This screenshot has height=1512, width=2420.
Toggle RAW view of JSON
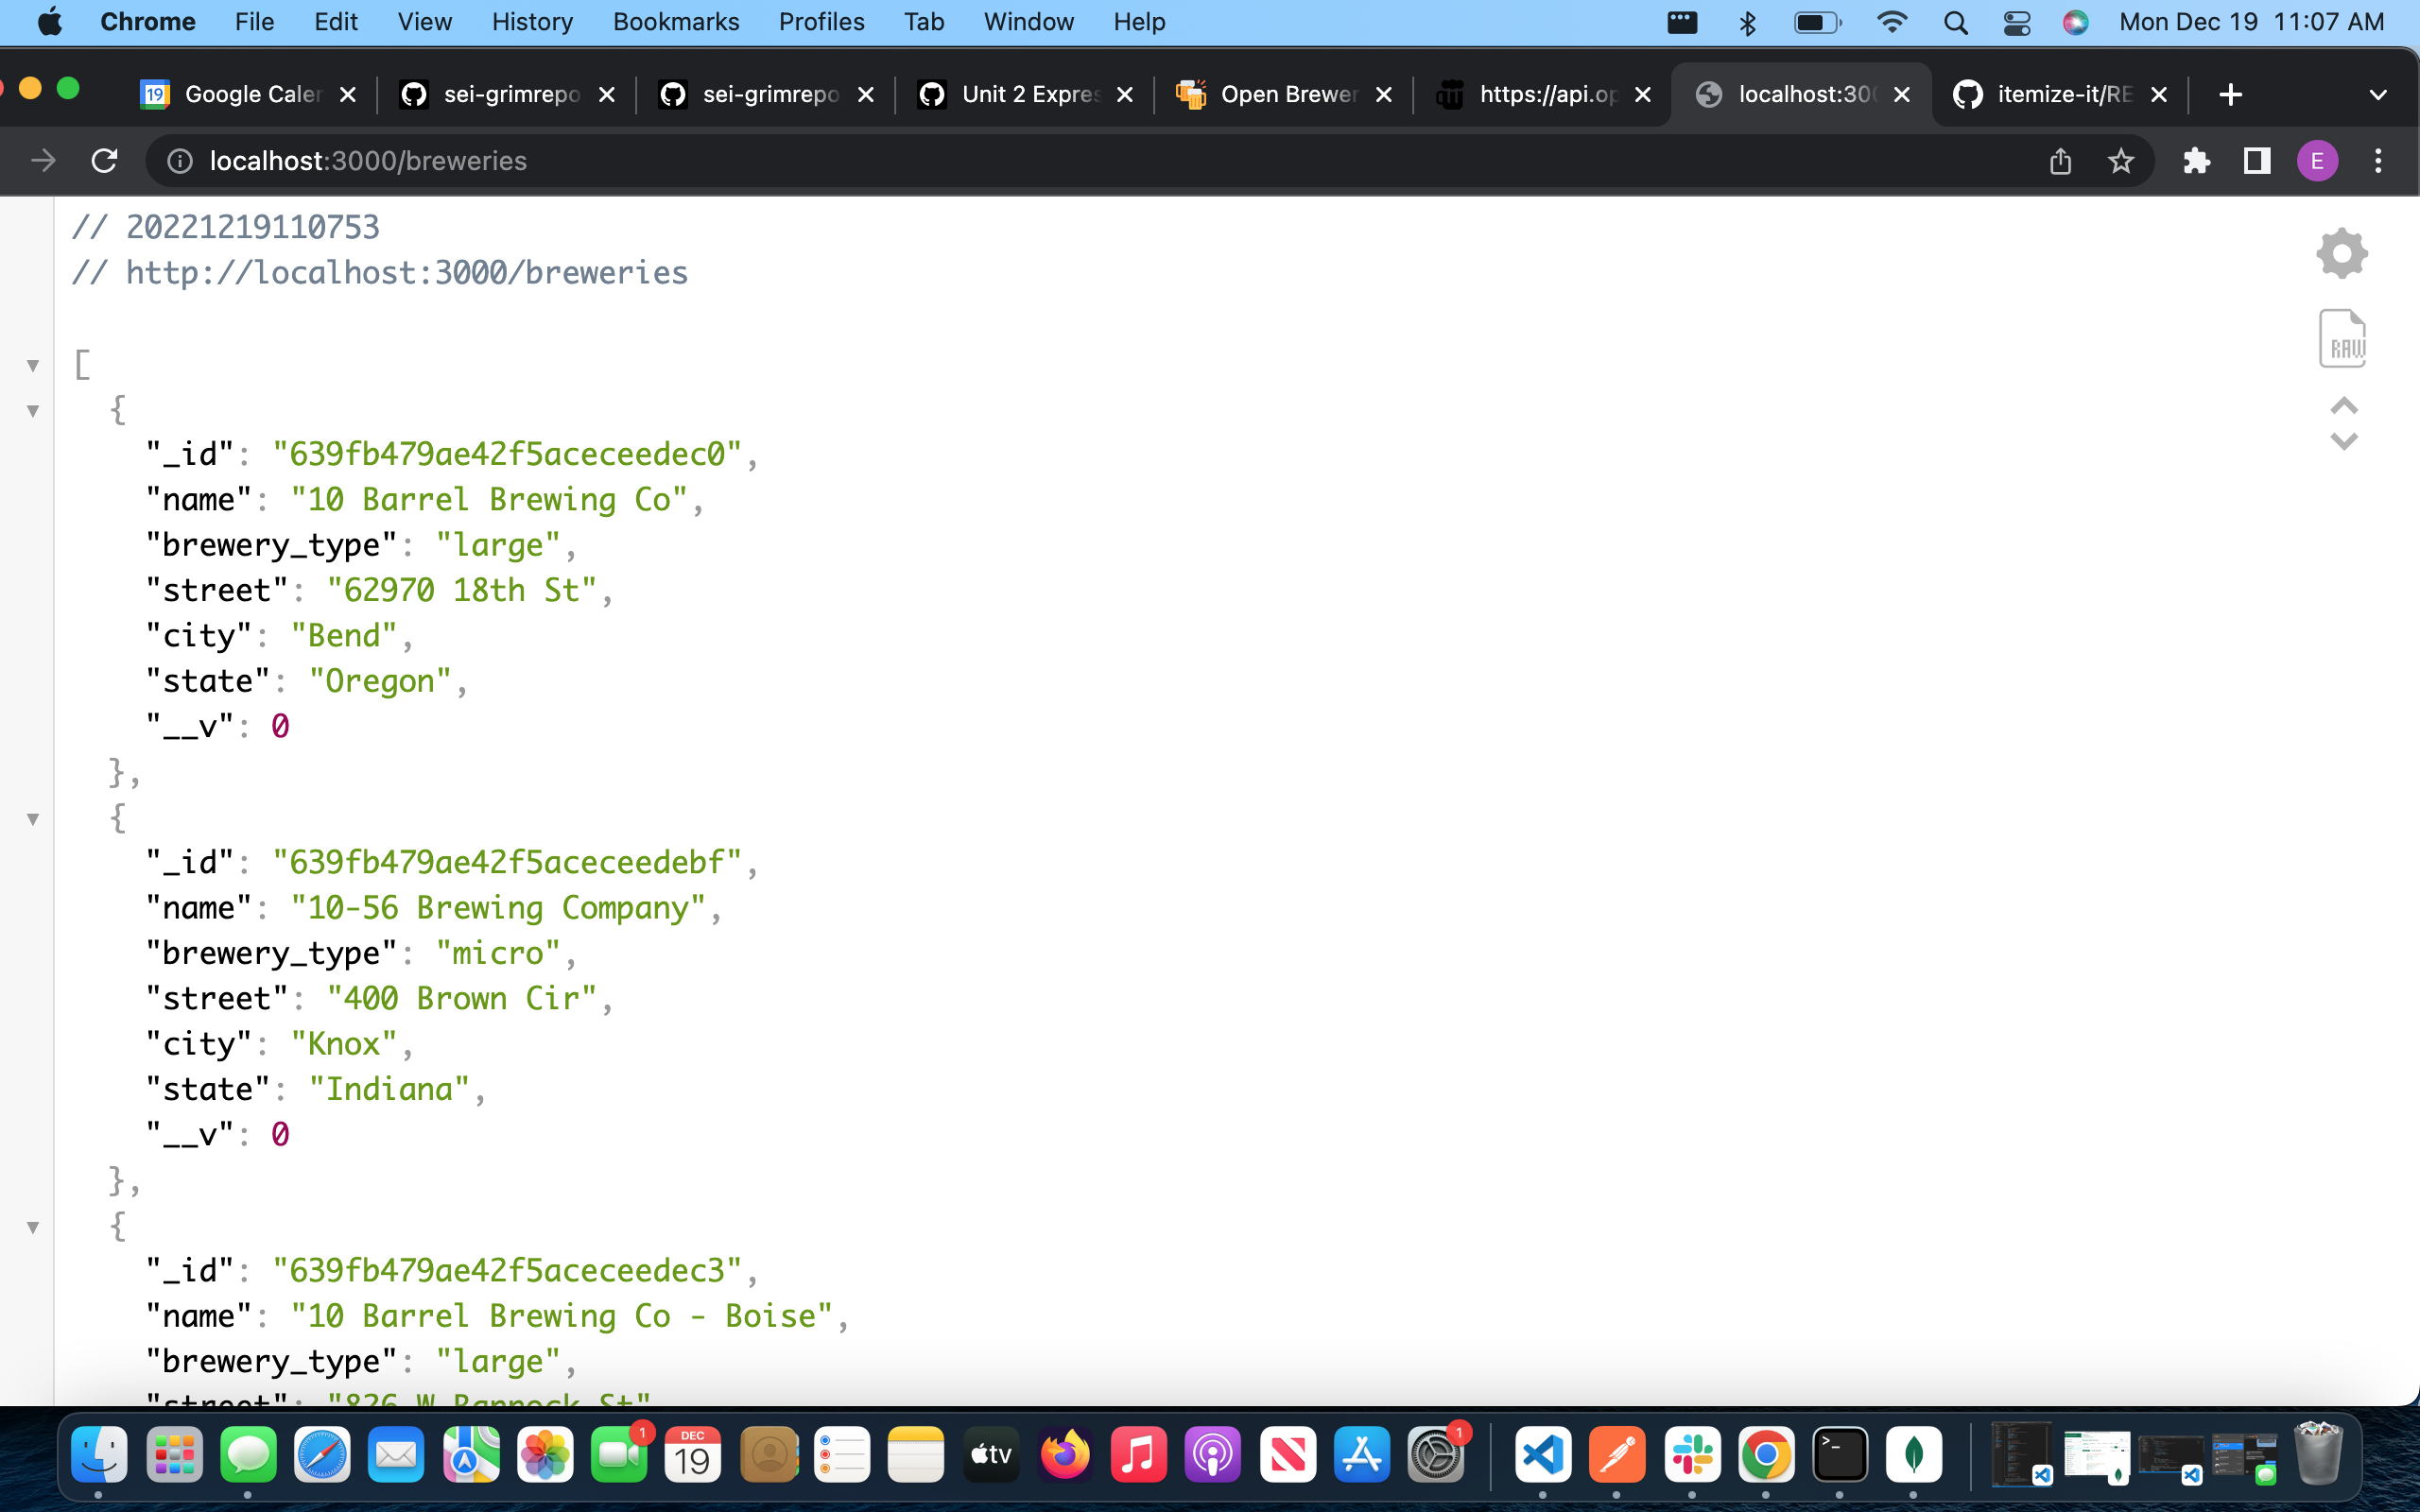2341,338
